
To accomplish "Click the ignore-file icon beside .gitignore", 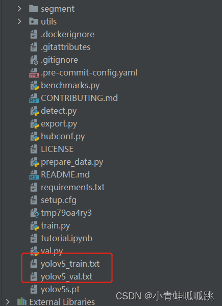I will tap(34, 60).
